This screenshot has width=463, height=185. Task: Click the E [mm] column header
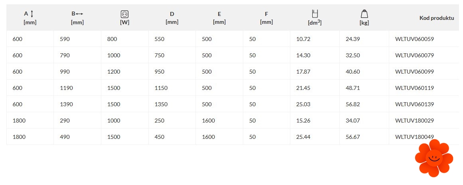tap(219, 18)
